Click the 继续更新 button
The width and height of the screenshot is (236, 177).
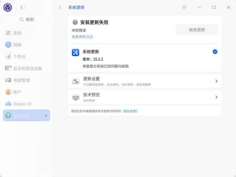pos(197,30)
